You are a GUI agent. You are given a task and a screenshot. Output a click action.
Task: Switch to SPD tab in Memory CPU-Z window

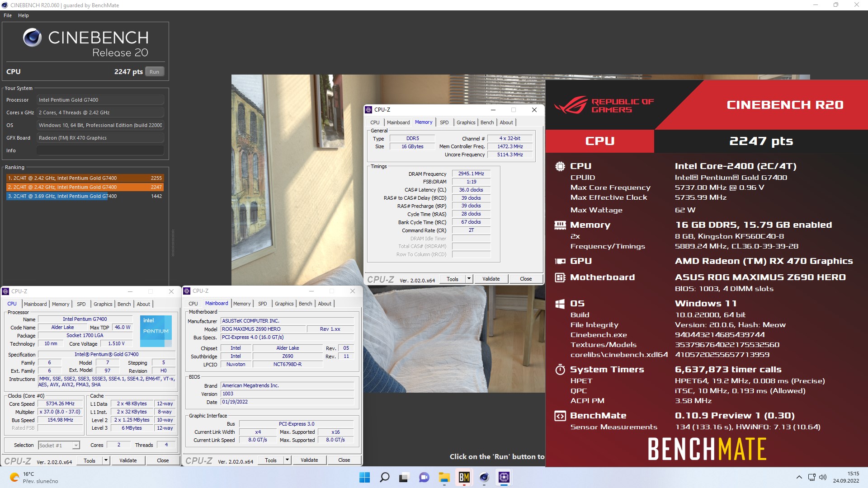point(444,122)
